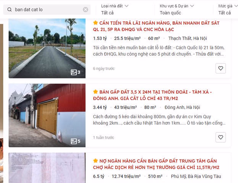238x183 pixels.
Task: Click star icon of QL 21 listing
Action: tap(95, 23)
